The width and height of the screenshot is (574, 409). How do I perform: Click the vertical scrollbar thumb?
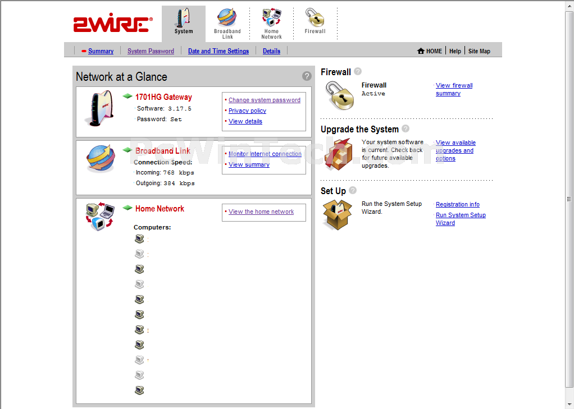point(570,199)
